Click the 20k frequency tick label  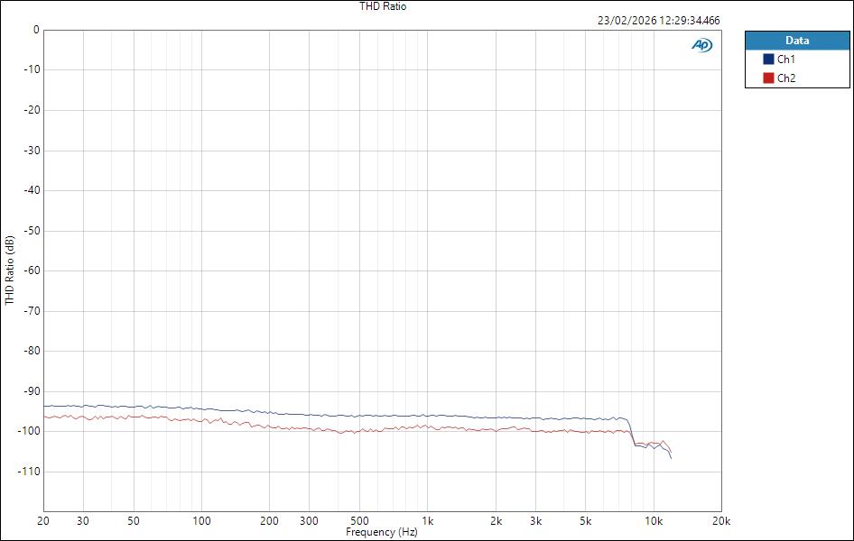coord(722,522)
